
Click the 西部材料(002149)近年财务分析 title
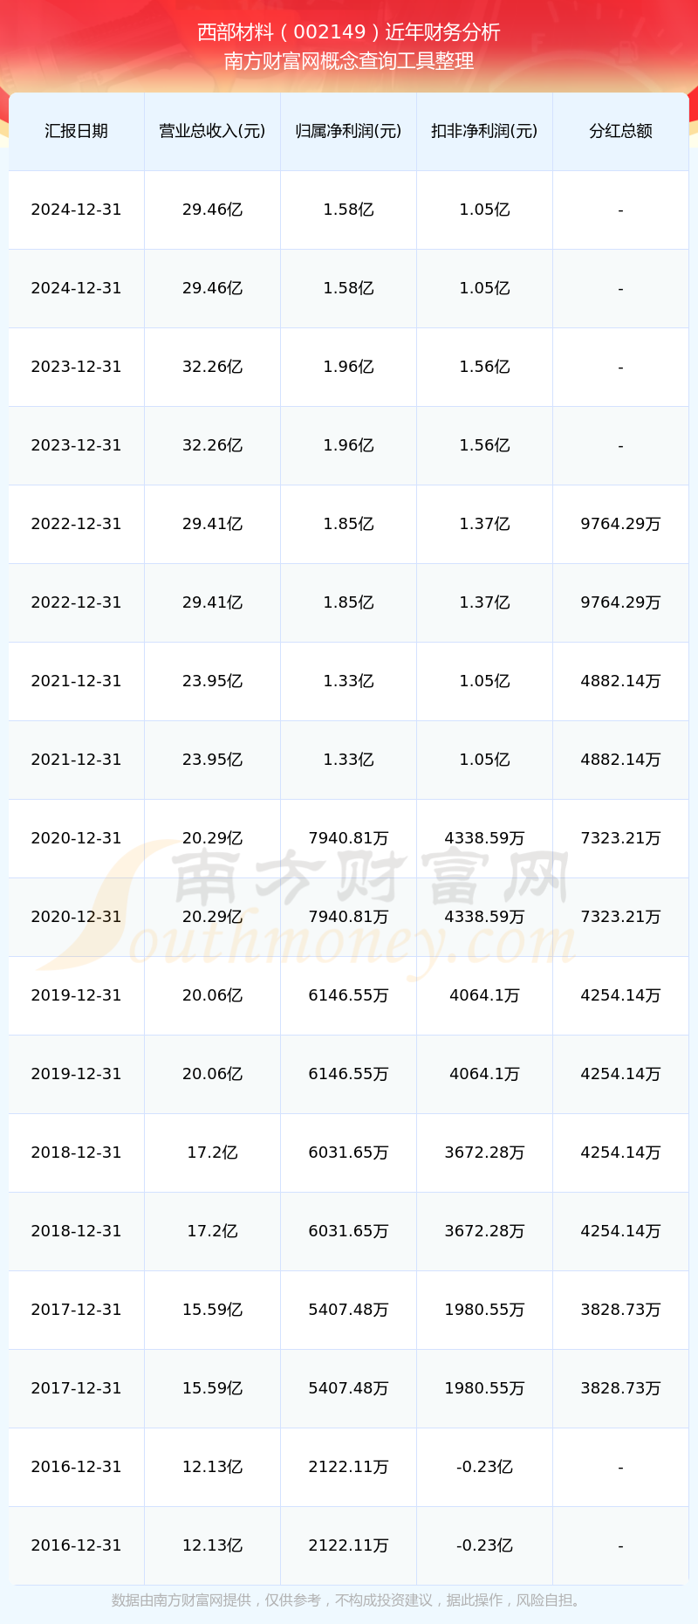(x=349, y=32)
